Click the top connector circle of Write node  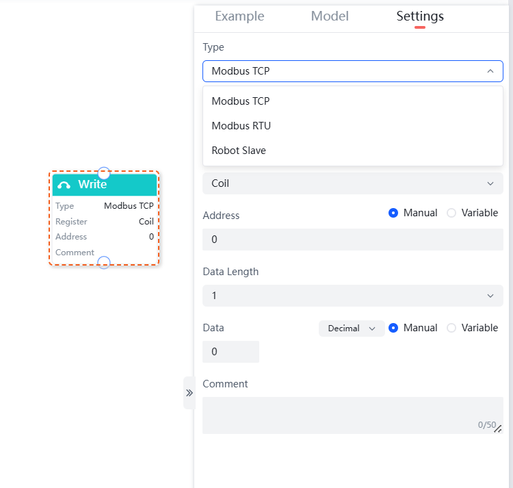[x=104, y=172]
